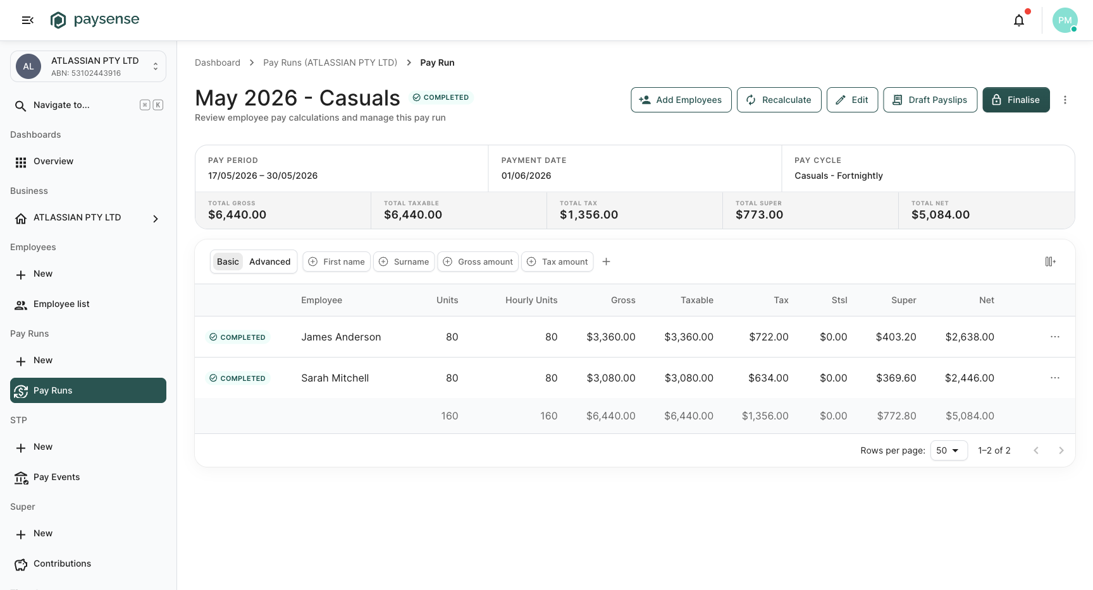Sort by Stsl column header
This screenshot has height=590, width=1093.
tap(839, 300)
